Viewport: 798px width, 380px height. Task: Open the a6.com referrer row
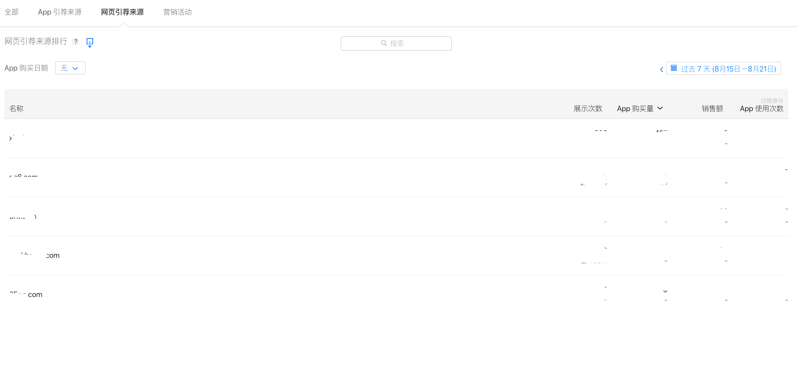pyautogui.click(x=396, y=177)
